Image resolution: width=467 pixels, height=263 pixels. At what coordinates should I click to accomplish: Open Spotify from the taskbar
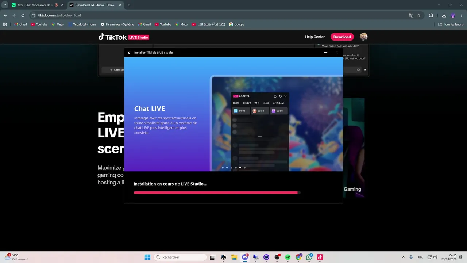pyautogui.click(x=288, y=257)
